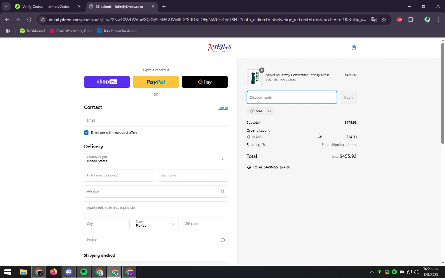Open the Chrome three-dot menu
The image size is (445, 278).
438,20
